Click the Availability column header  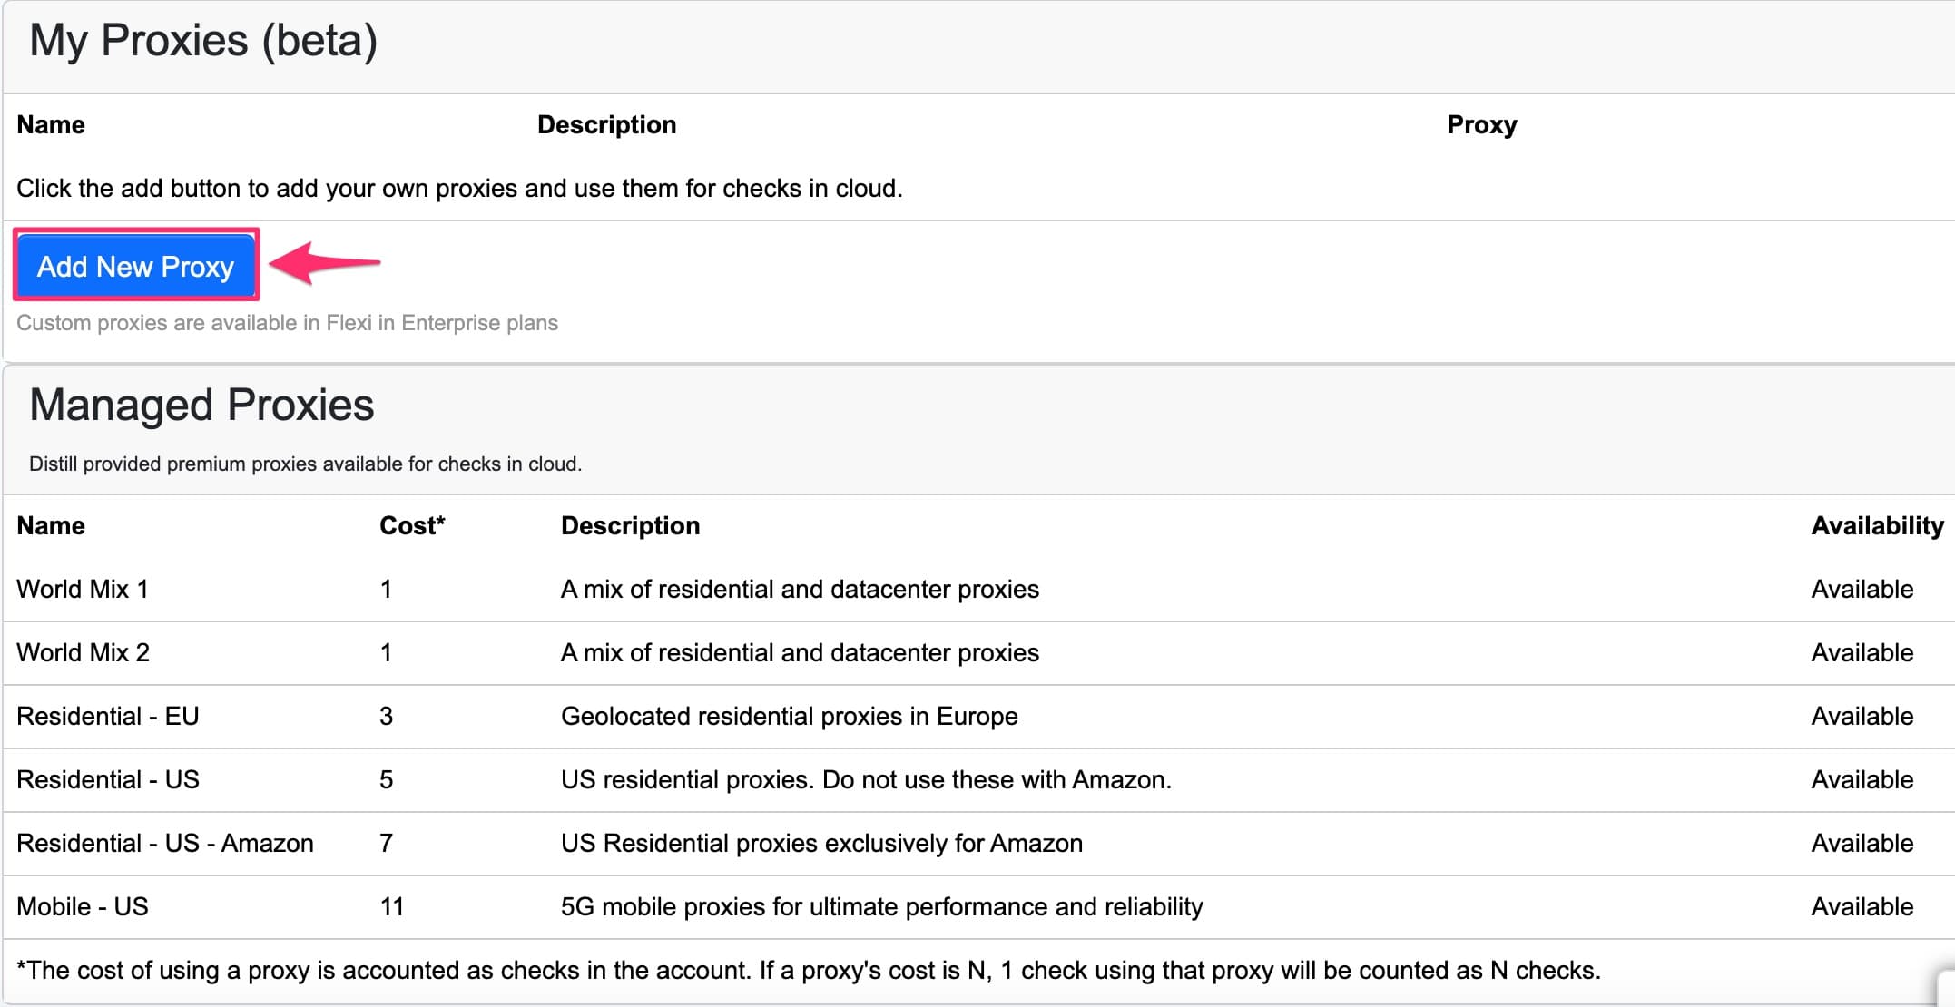1877,525
